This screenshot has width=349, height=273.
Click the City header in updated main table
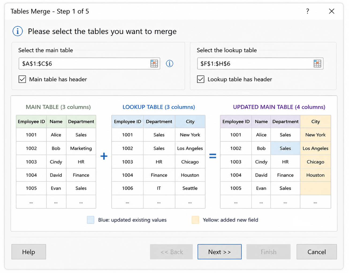tap(316, 121)
